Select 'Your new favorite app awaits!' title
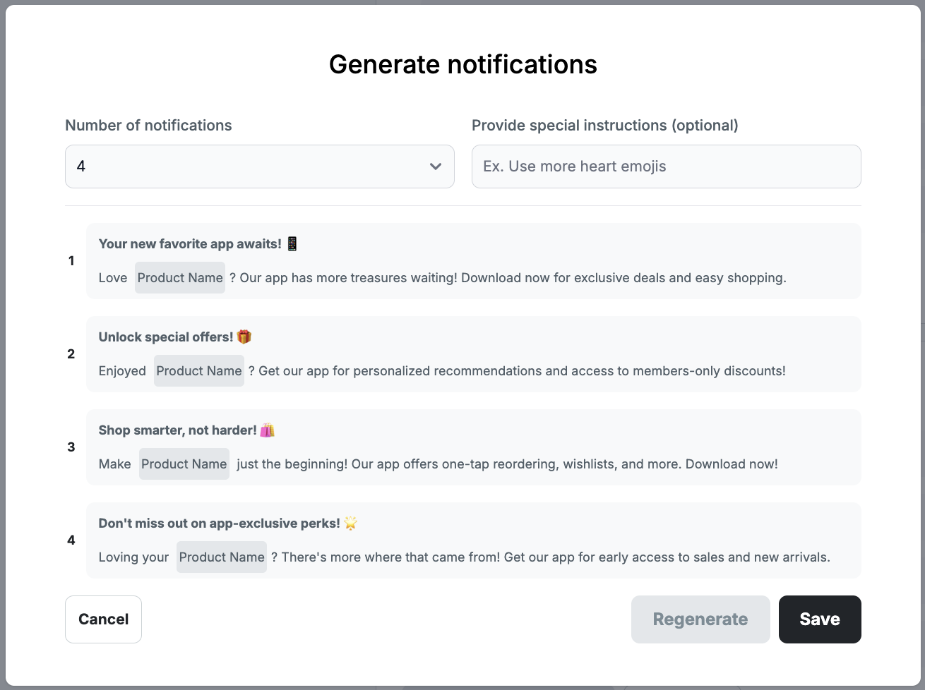 pyautogui.click(x=189, y=244)
